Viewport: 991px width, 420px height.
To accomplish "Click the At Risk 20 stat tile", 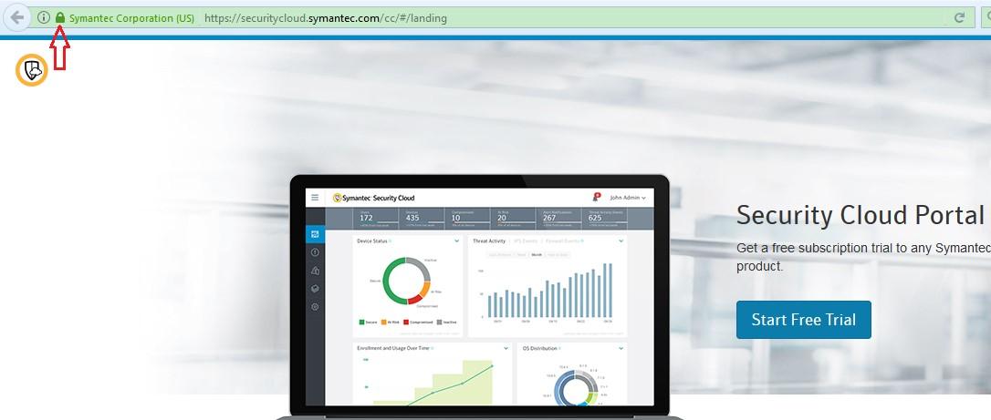I will click(x=514, y=218).
